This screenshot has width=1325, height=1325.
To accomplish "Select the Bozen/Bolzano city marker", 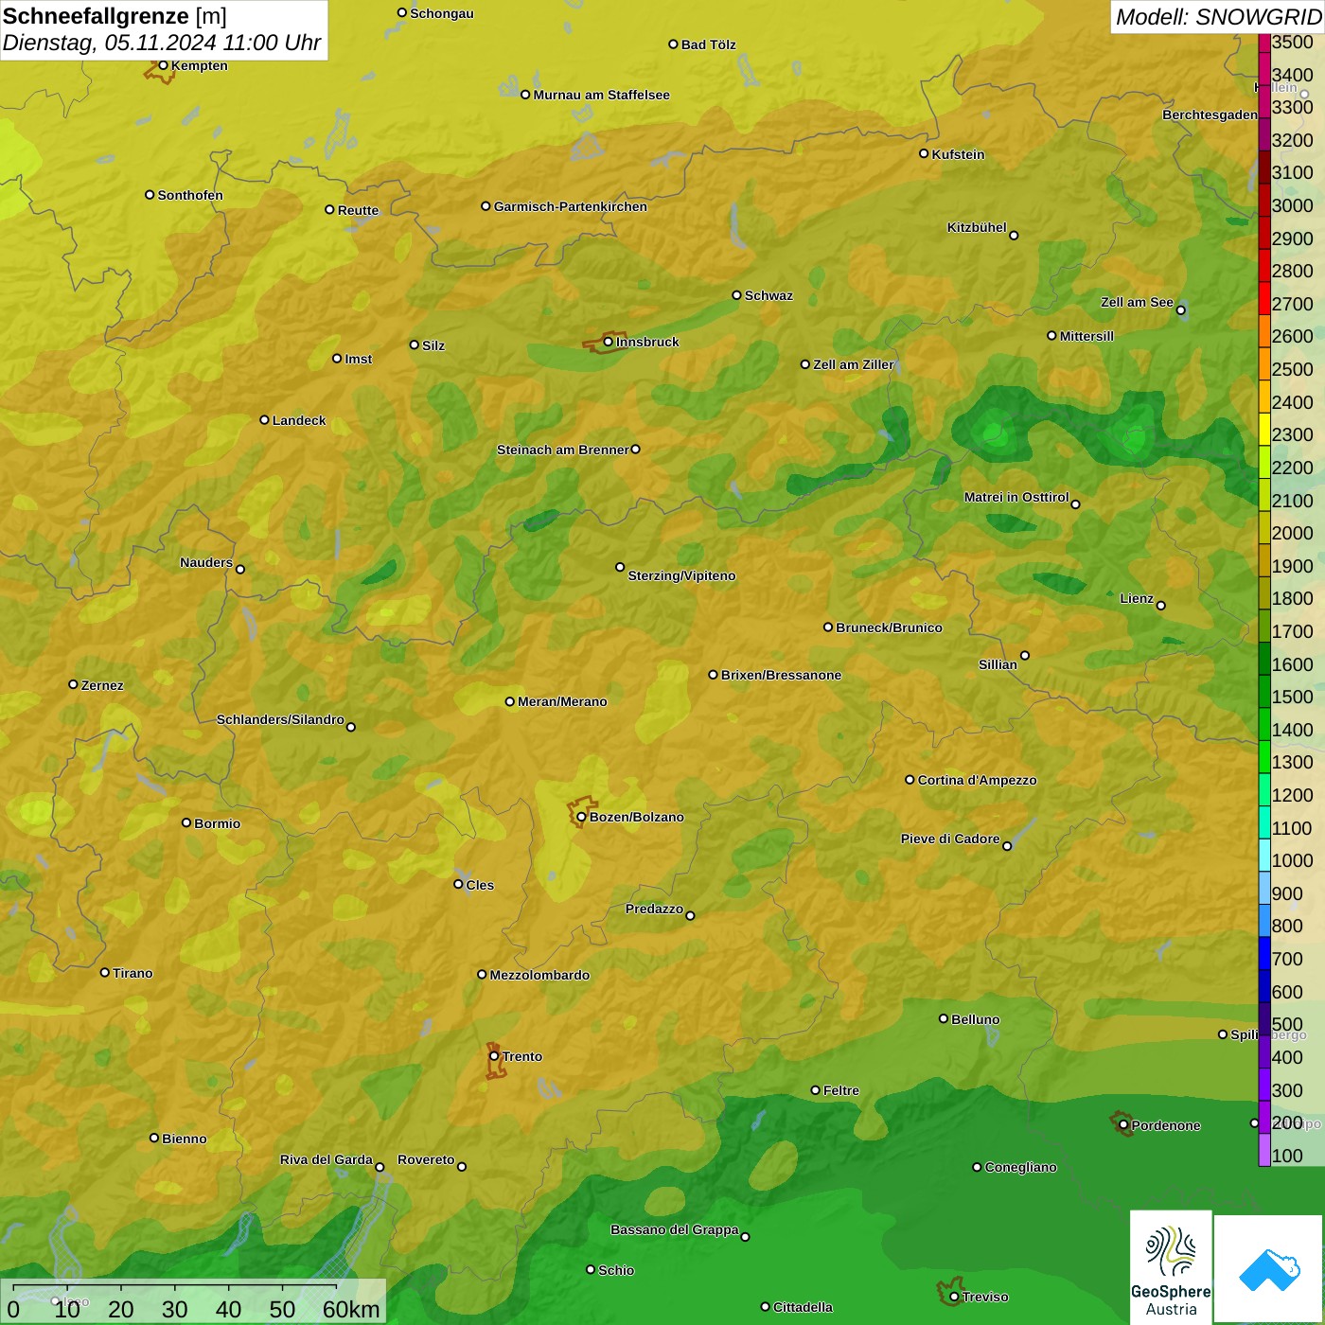I will [x=581, y=817].
